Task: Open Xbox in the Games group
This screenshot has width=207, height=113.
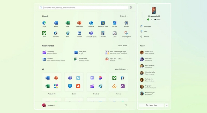Action: pyautogui.click(x=114, y=78)
